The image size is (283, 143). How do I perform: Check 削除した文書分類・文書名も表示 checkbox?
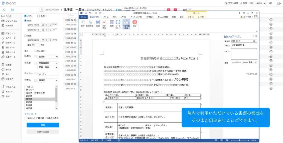click(x=26, y=118)
